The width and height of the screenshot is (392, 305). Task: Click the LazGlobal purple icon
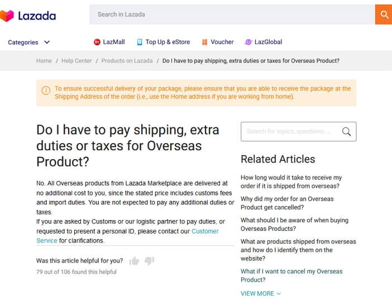(248, 42)
